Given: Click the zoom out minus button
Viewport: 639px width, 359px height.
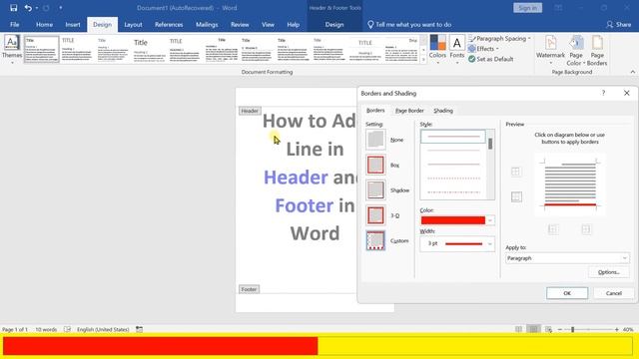Looking at the screenshot, I should pyautogui.click(x=560, y=329).
